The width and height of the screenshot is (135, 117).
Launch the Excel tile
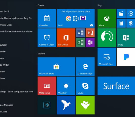[80, 43]
